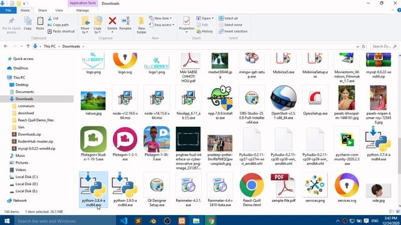Select the cromeium folder in tree
The image size is (401, 225).
[23, 106]
